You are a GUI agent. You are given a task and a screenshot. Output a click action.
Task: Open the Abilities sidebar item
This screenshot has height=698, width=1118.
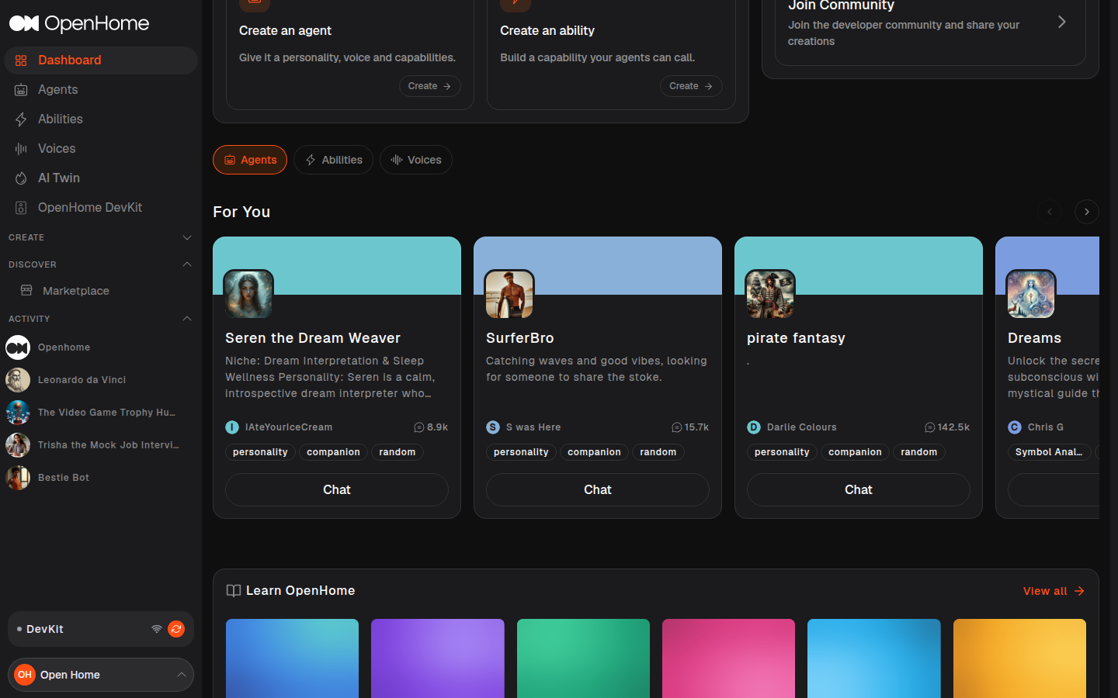pyautogui.click(x=101, y=119)
